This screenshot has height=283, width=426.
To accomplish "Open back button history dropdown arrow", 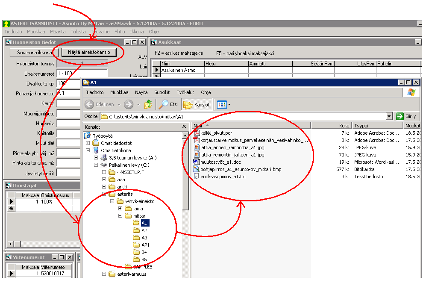I will point(119,104).
